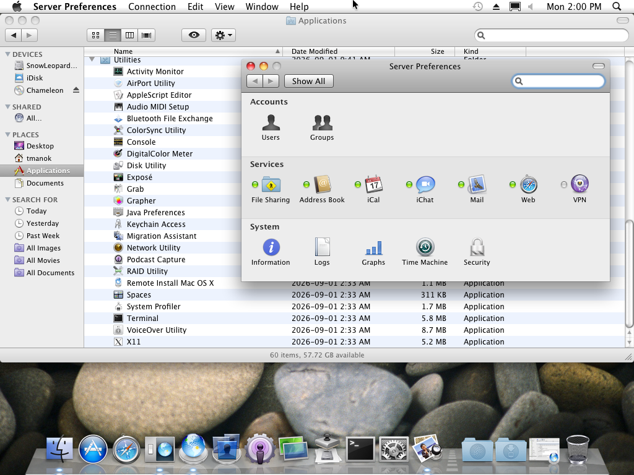Sort by the Size column header

(x=425, y=51)
